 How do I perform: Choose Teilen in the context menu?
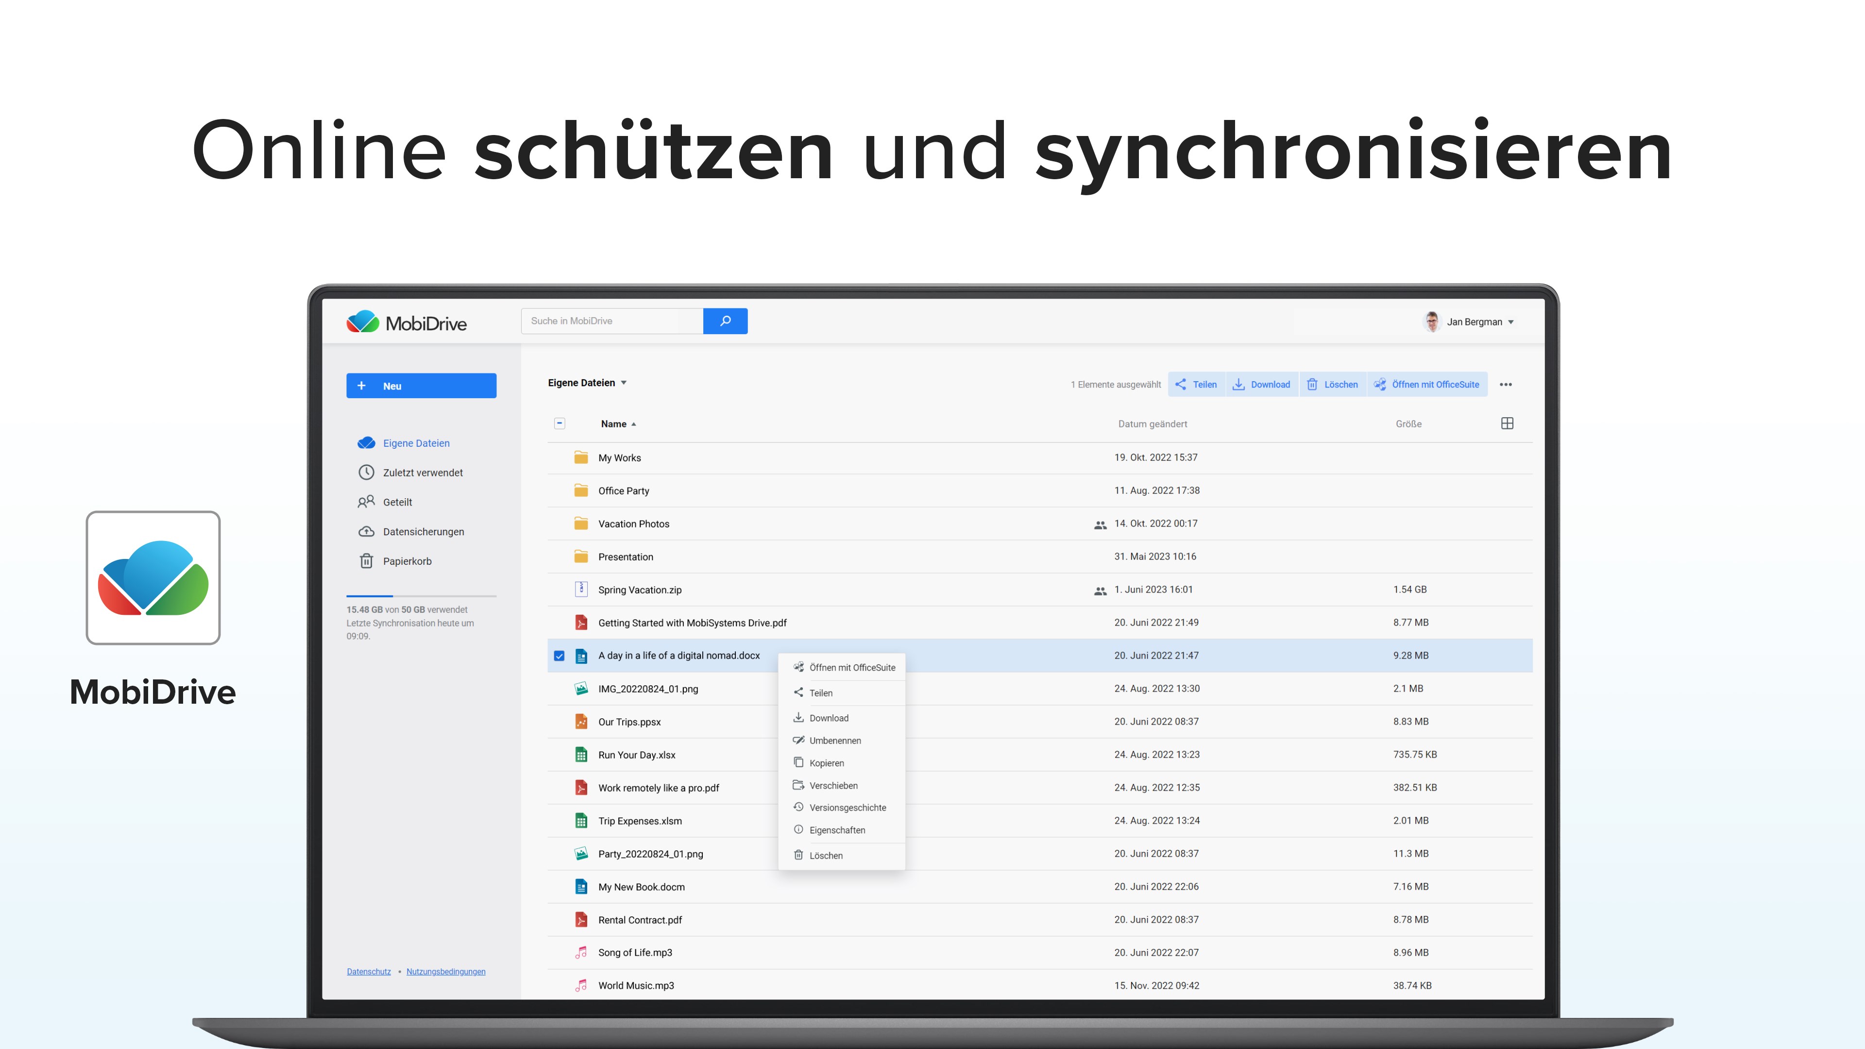coord(842,693)
